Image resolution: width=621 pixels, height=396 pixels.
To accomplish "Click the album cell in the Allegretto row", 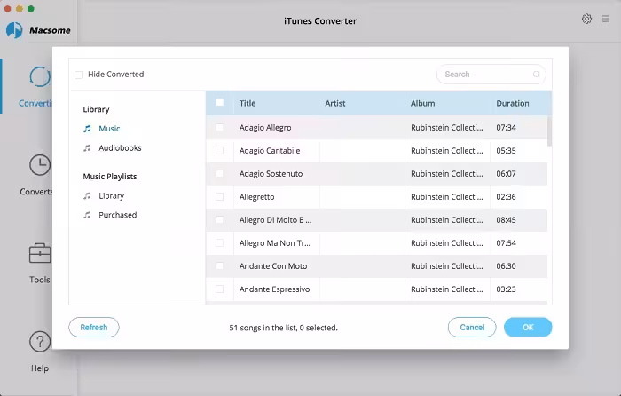I will (x=447, y=196).
